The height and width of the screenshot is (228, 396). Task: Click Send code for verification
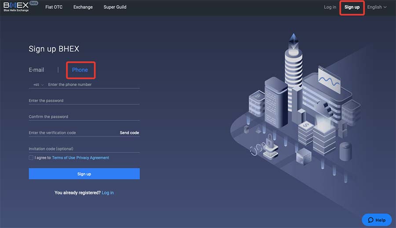129,133
